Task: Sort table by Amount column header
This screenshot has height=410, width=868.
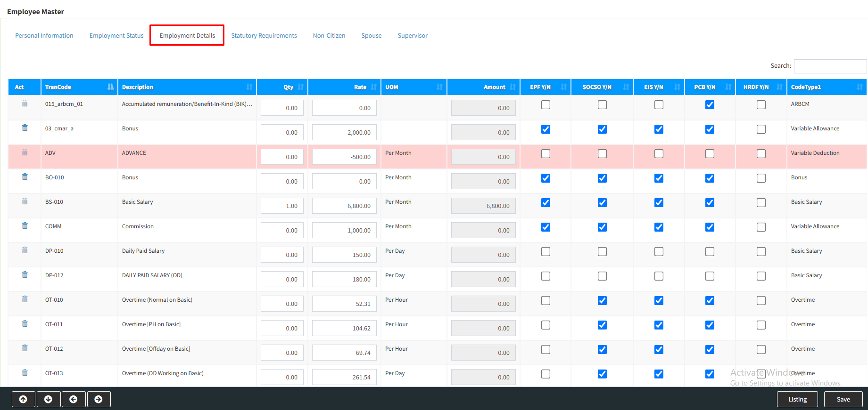Action: (483, 87)
